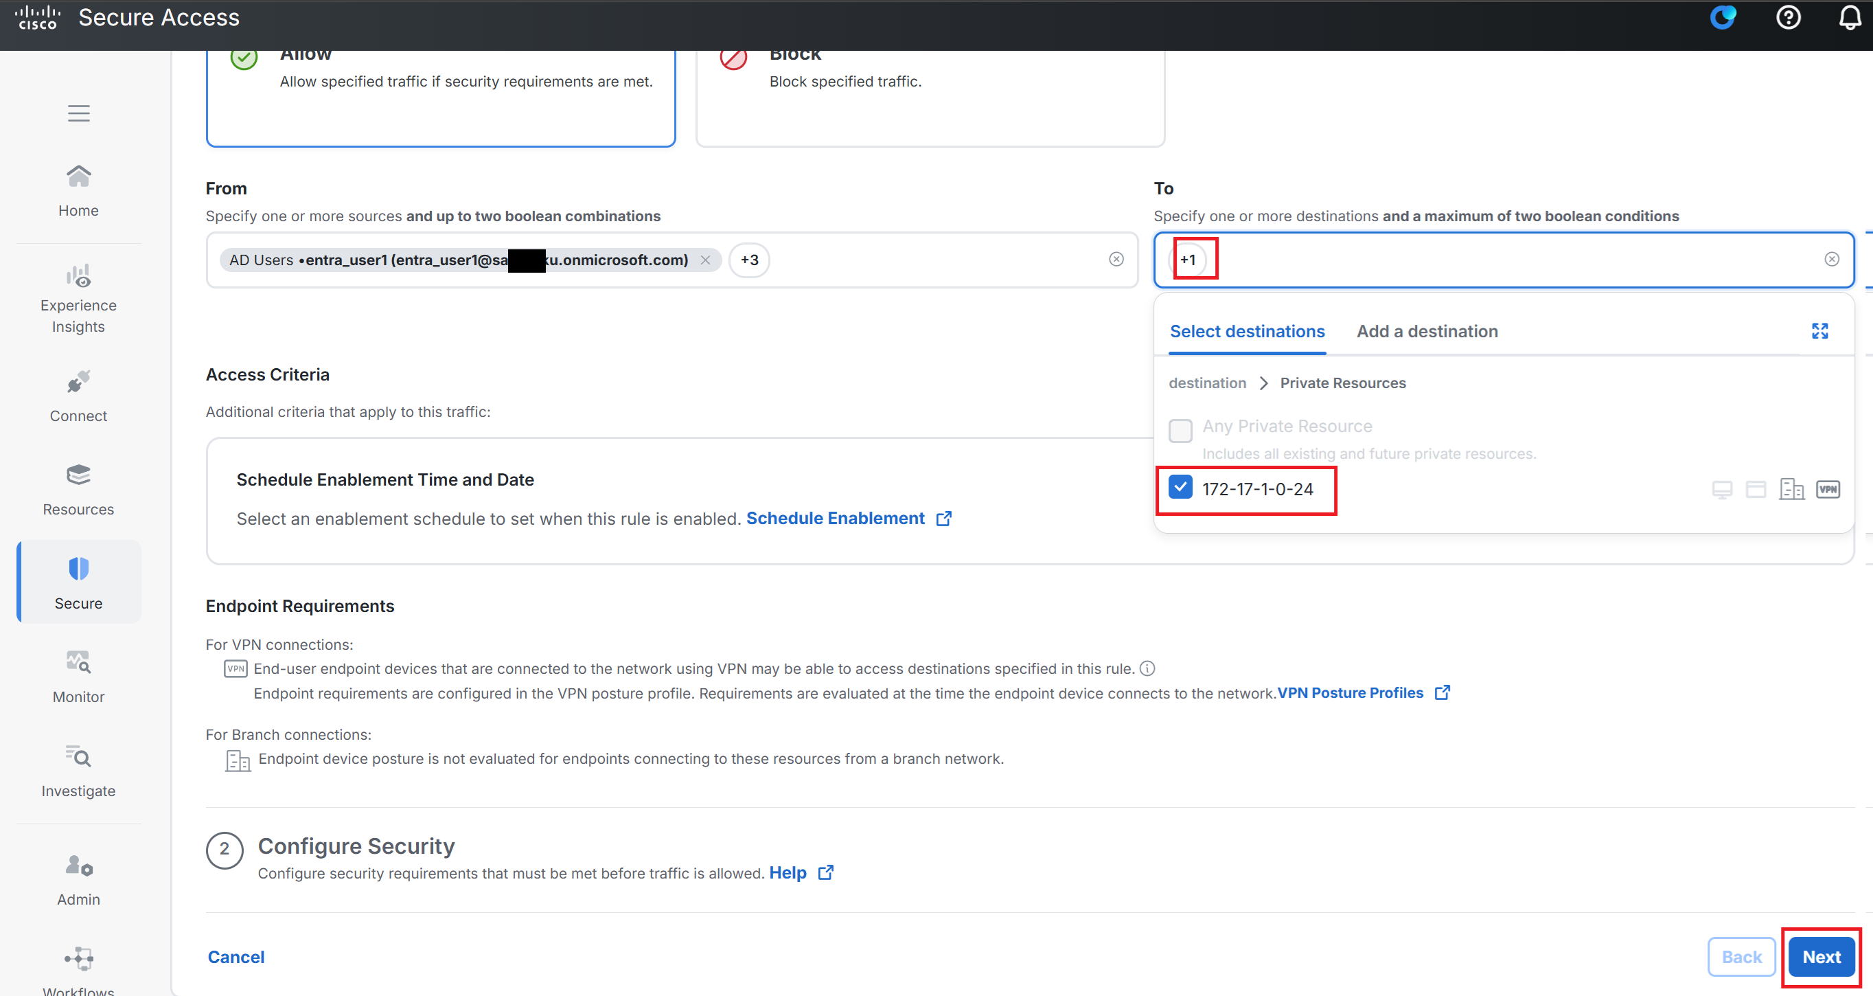
Task: Open the Investigate section icon
Action: 78,757
